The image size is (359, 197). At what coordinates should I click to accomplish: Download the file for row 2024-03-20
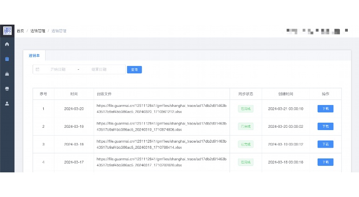tap(325, 109)
